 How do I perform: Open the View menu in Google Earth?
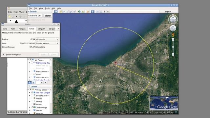[x=41, y=8]
